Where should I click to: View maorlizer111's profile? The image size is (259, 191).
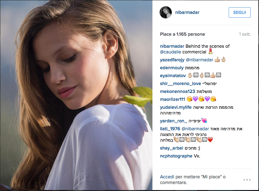(x=173, y=99)
